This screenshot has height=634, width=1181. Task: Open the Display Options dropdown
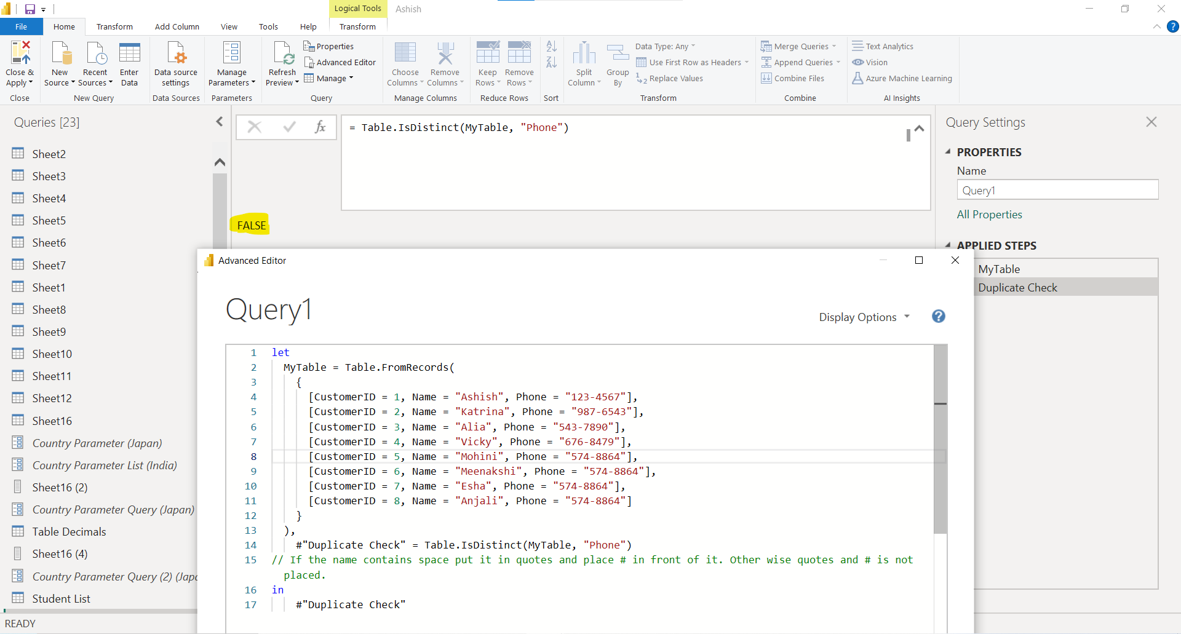pos(864,317)
